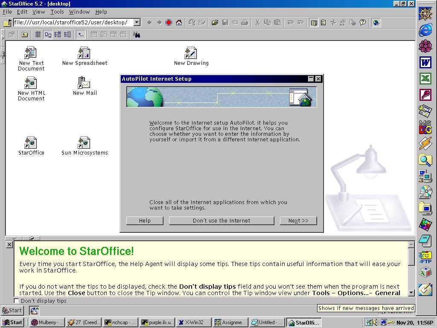
Task: Toggle the Internet online globe icon
Action: coord(376,23)
